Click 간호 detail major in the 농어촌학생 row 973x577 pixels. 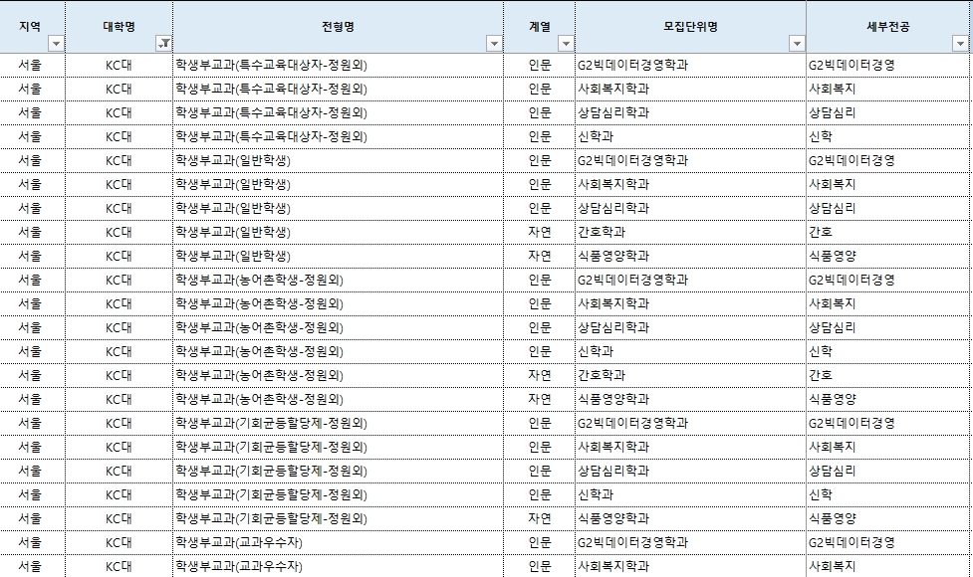pyautogui.click(x=820, y=375)
